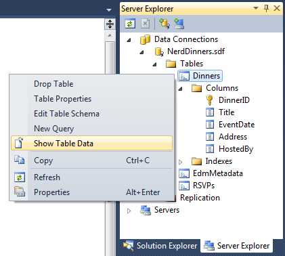Collapse the NerdDinners.sdf node
Image resolution: width=285 pixels, height=256 pixels.
coord(141,52)
